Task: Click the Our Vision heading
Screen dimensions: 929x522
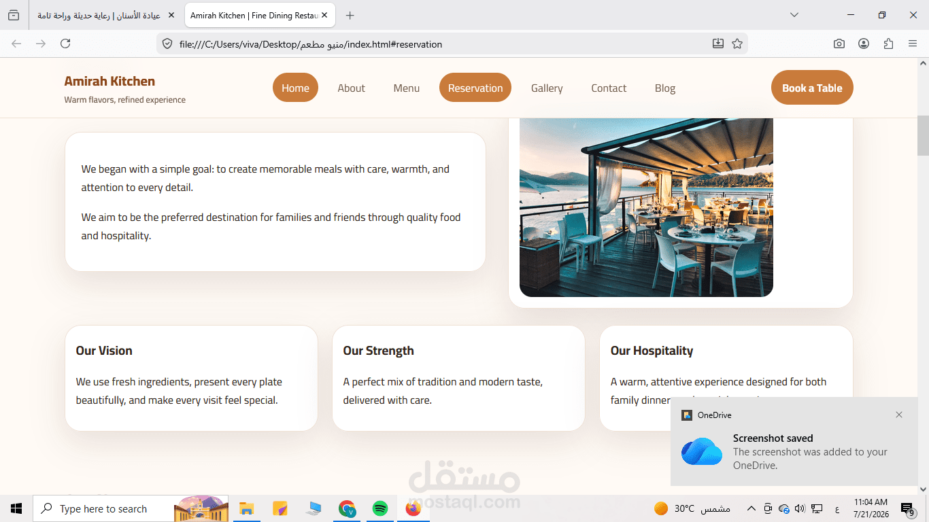Action: (x=104, y=351)
